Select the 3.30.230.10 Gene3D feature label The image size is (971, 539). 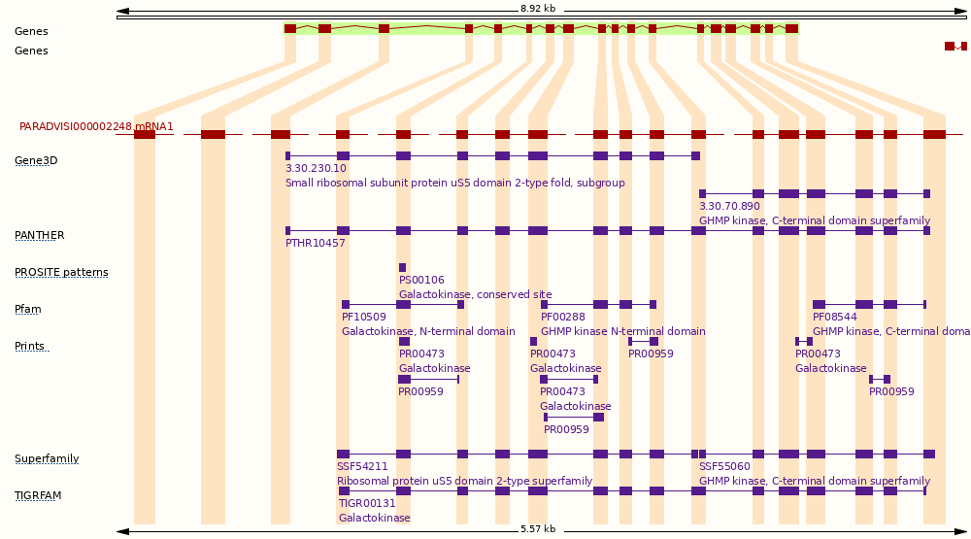click(x=316, y=168)
